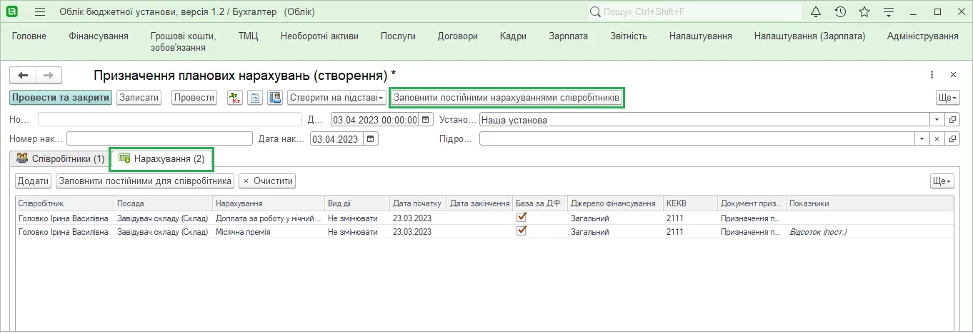973x334 pixels.
Task: Go back with the left arrow
Action: coord(23,75)
